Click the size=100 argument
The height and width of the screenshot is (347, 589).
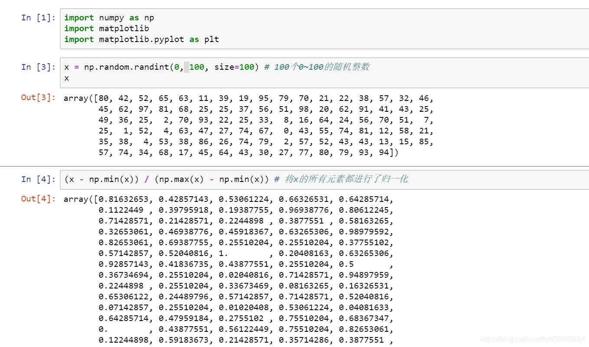234,67
